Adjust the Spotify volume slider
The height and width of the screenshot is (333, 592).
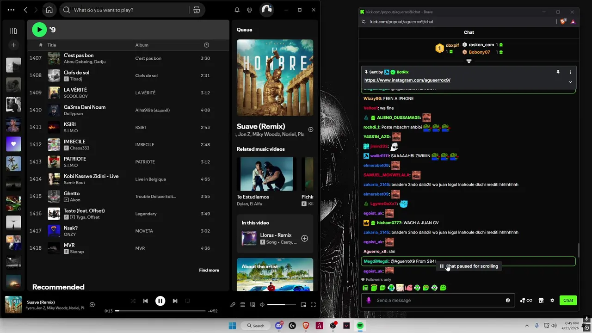coord(282,305)
